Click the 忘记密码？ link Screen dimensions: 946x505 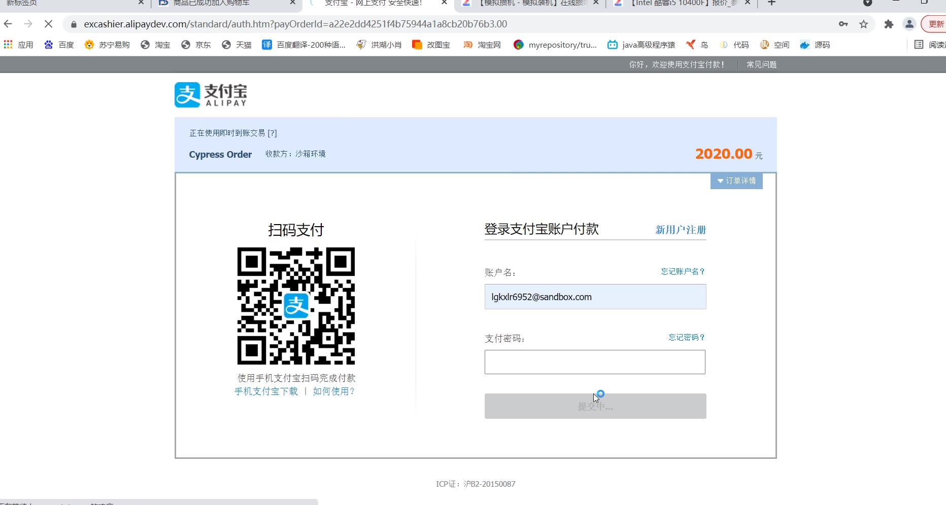pyautogui.click(x=687, y=337)
